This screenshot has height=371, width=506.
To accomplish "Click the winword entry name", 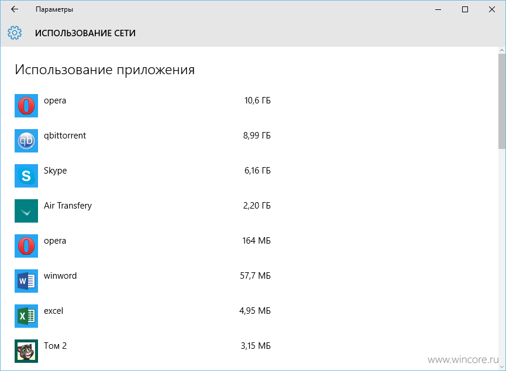I will pyautogui.click(x=60, y=276).
